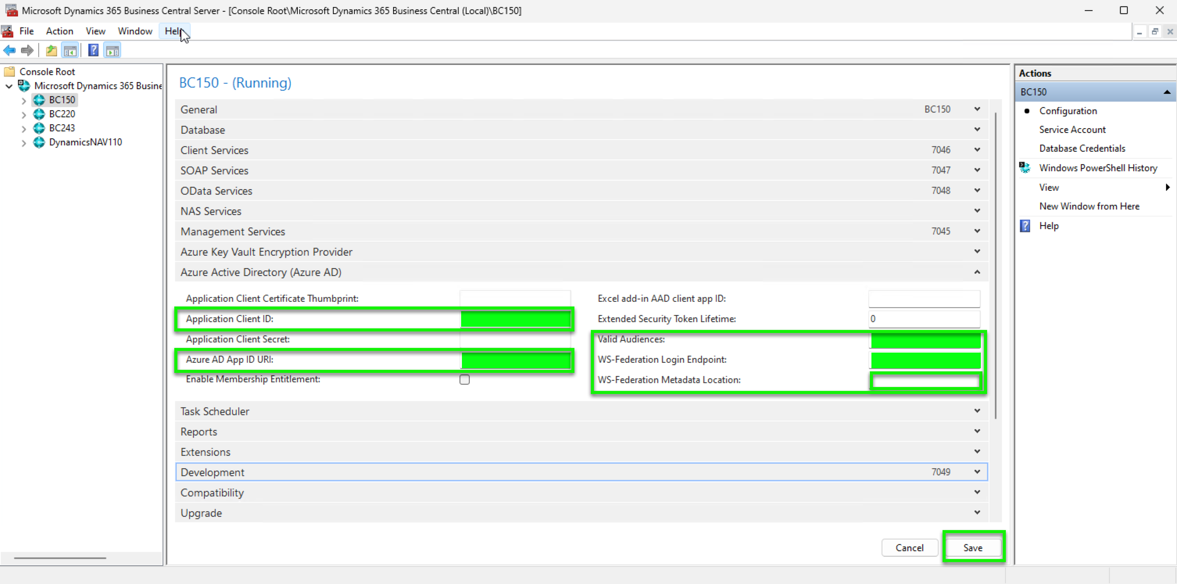The height and width of the screenshot is (584, 1177).
Task: Open Database Credentials action
Action: [x=1082, y=149]
